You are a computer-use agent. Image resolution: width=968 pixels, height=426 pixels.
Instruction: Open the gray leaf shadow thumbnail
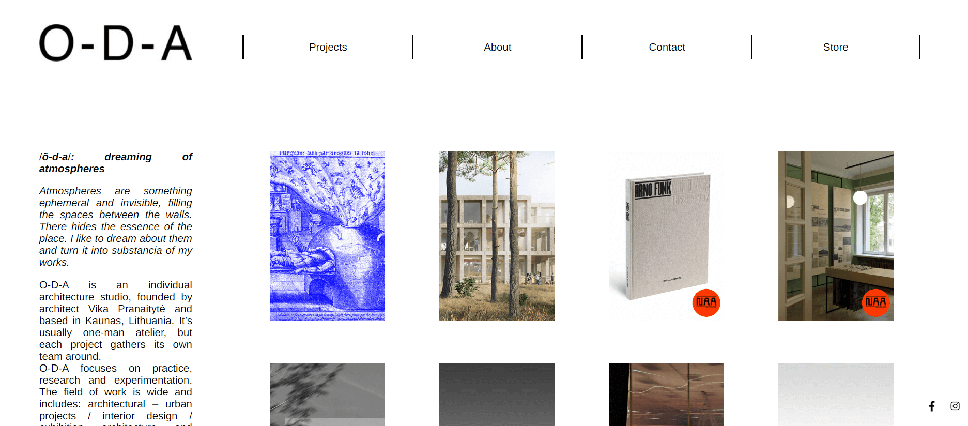click(327, 394)
